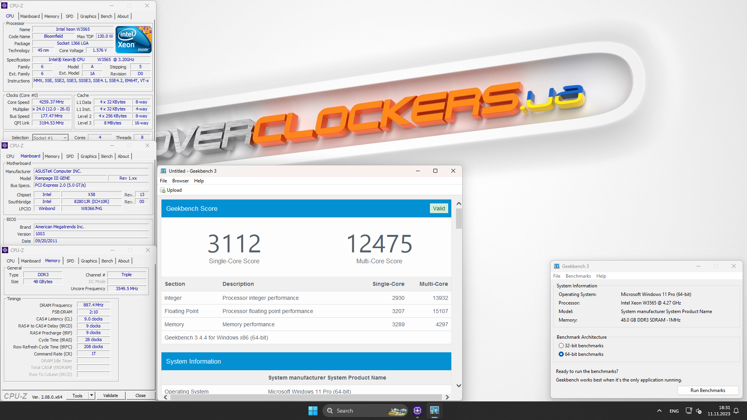Open the File menu in Untitled - Geekbench 3
Screen dimensions: 747x420
click(163, 181)
